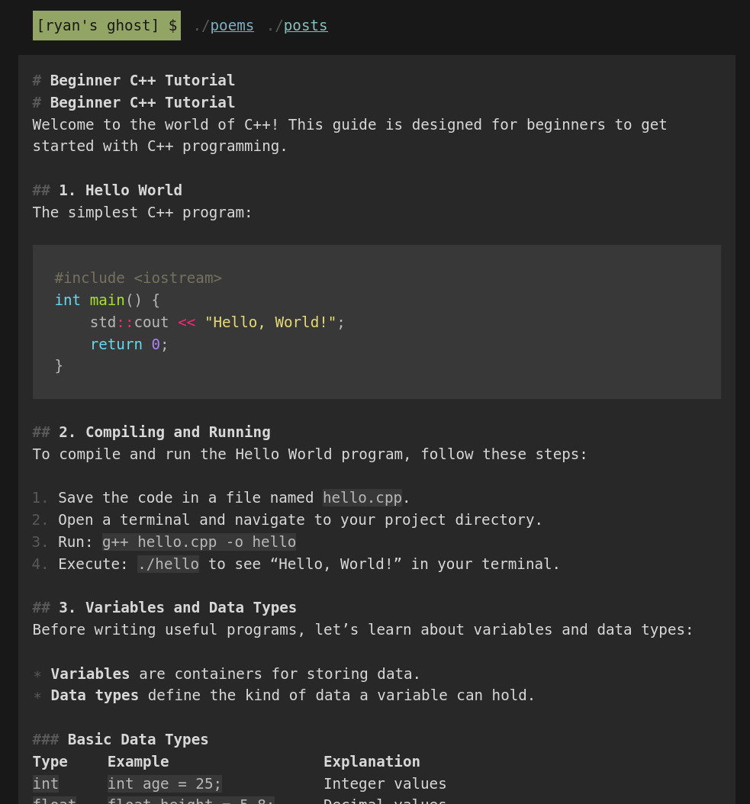Viewport: 750px width, 804px height.
Task: Select the ./hello inline code
Action: pyautogui.click(x=168, y=564)
